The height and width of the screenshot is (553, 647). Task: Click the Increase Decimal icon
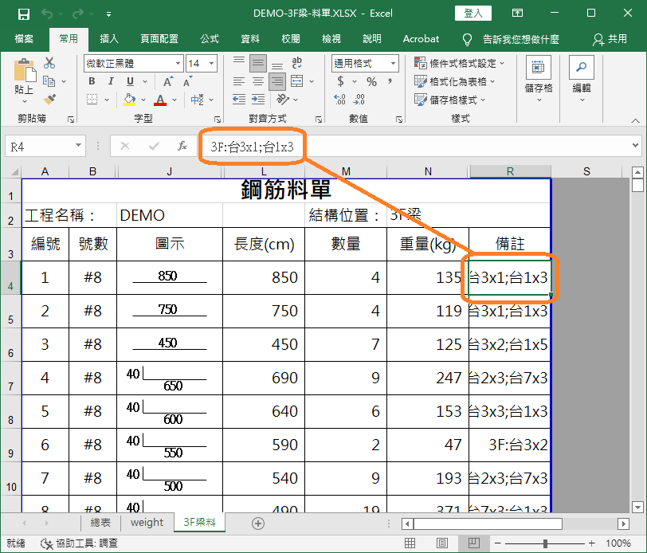coord(340,100)
